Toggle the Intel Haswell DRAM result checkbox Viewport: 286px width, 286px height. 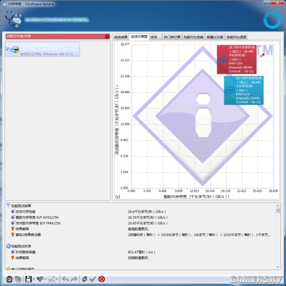click(x=7, y=49)
